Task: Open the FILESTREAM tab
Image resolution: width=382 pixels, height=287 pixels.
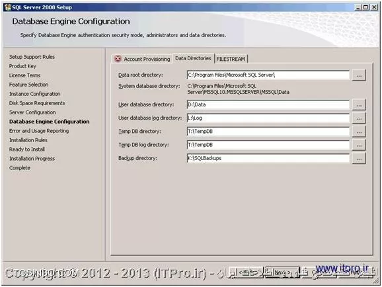Action: tap(231, 59)
